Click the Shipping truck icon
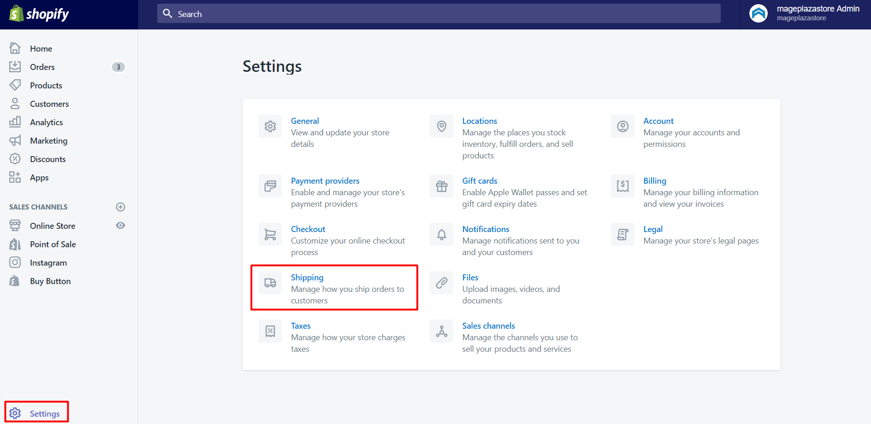 270,283
